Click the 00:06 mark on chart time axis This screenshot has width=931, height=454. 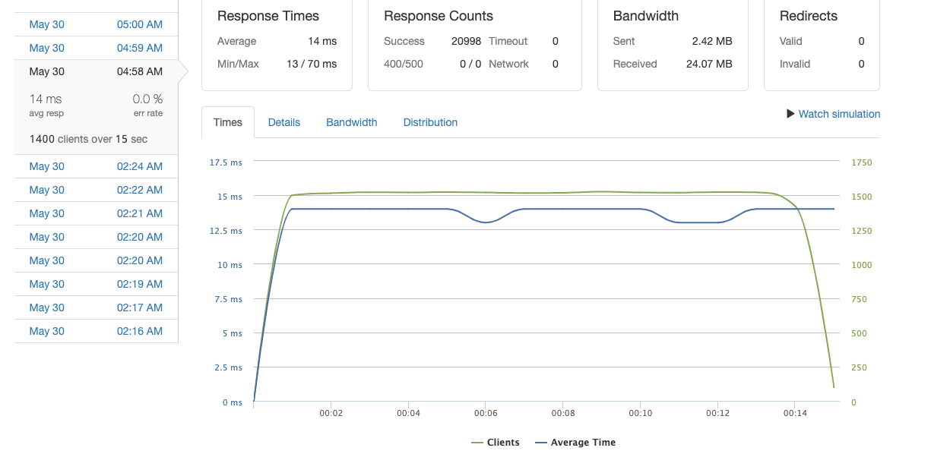pyautogui.click(x=485, y=415)
